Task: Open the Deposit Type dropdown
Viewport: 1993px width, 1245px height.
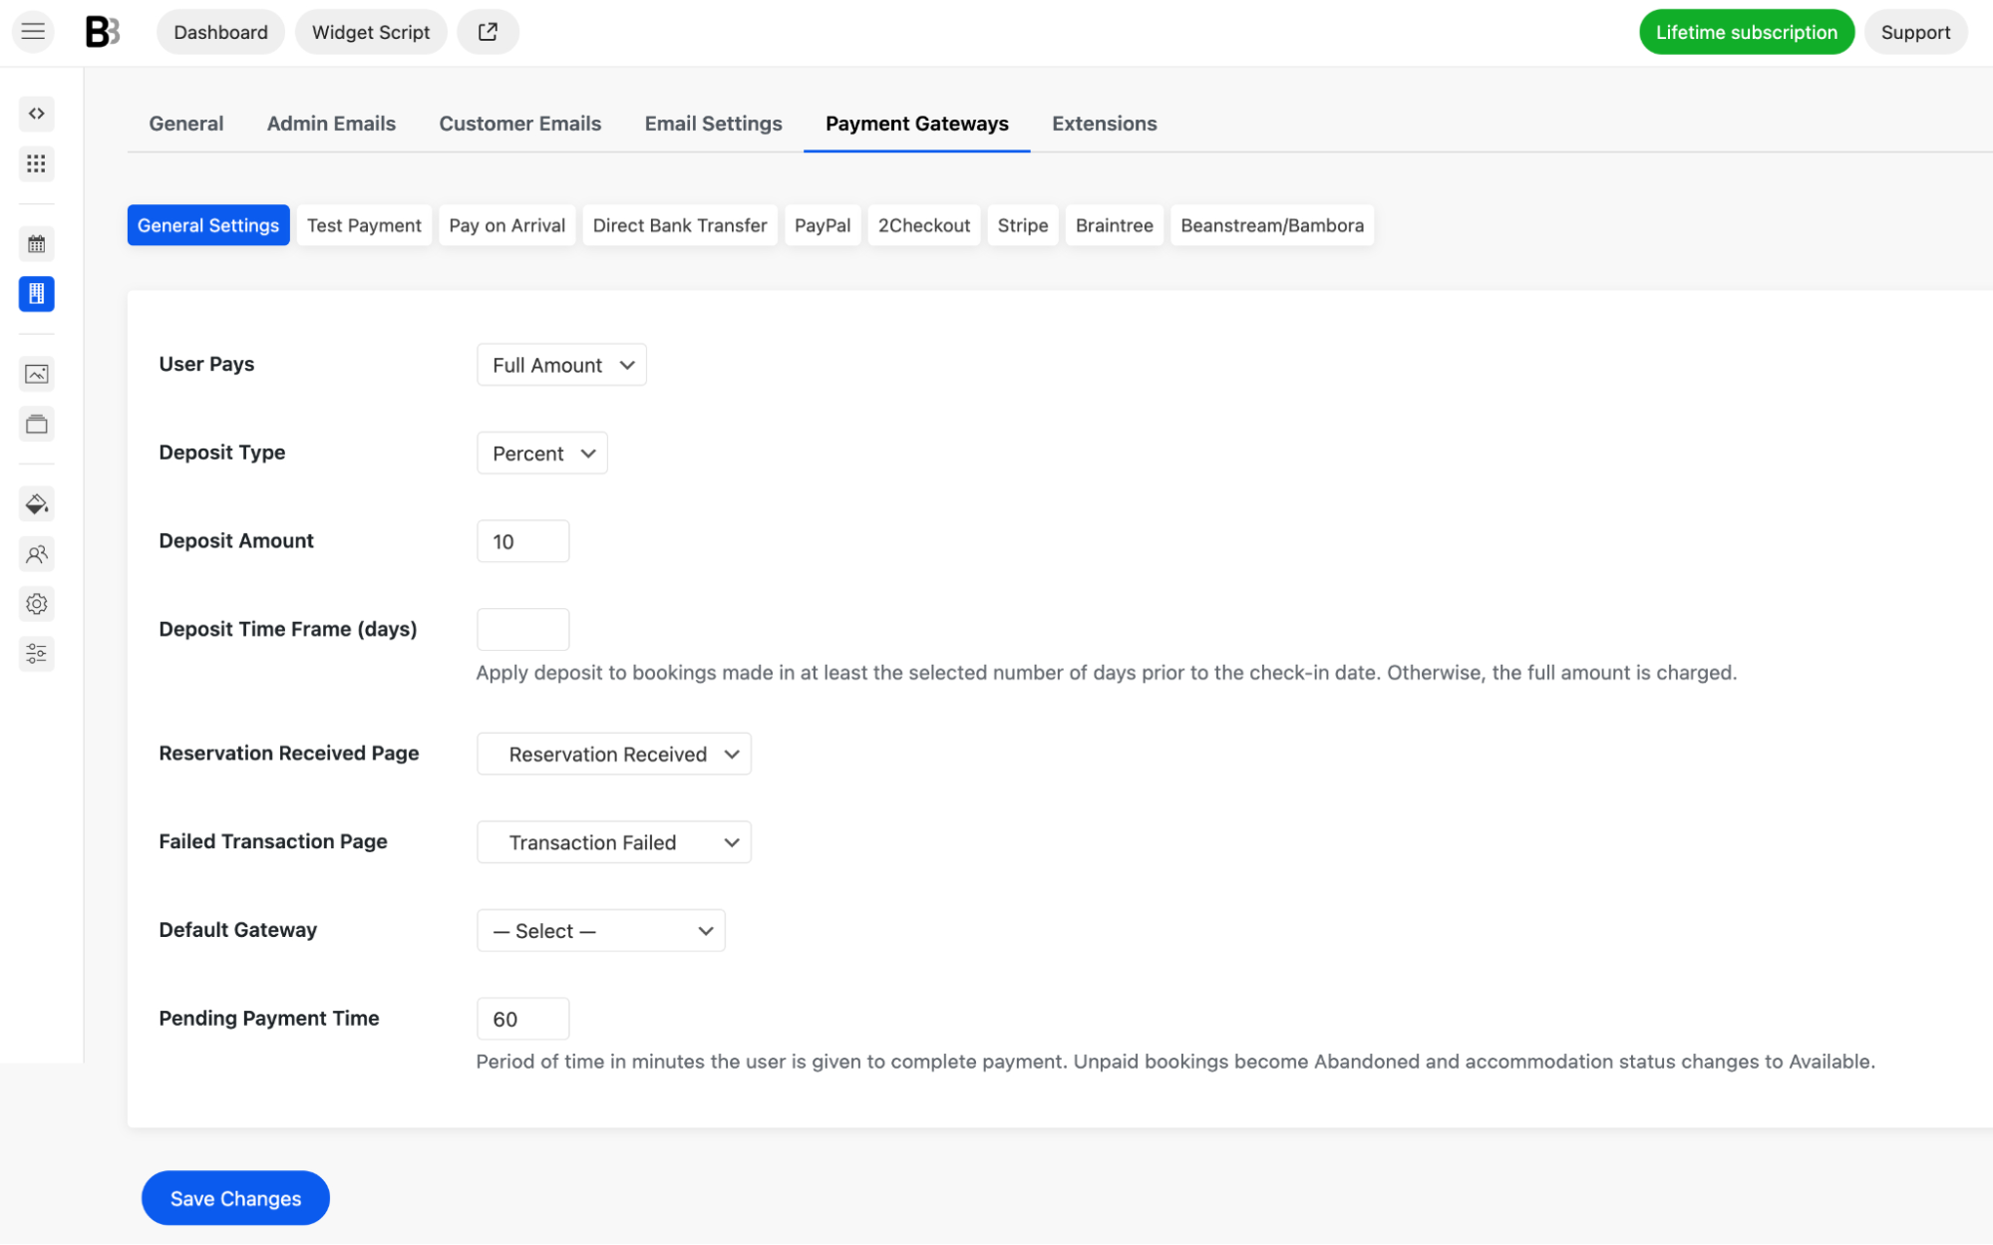Action: 542,454
